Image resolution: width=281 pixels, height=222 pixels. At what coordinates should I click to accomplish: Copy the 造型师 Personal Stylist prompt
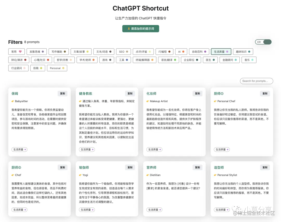[265, 168]
